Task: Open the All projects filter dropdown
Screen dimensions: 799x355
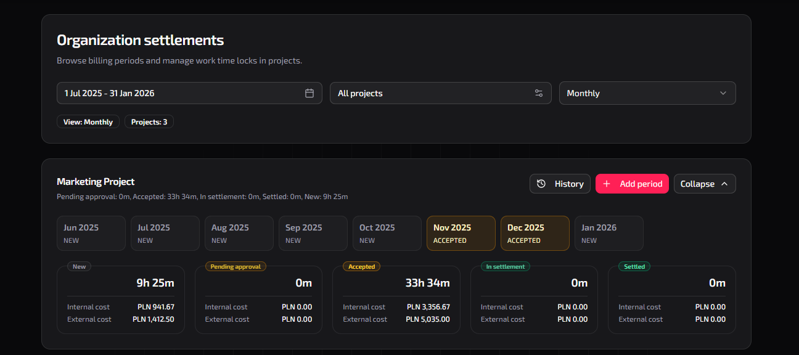Action: (x=440, y=93)
